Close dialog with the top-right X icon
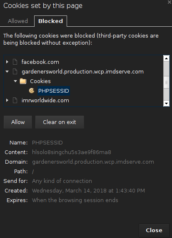This screenshot has height=238, width=172. pyautogui.click(x=170, y=2)
